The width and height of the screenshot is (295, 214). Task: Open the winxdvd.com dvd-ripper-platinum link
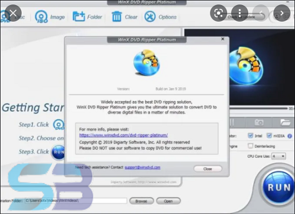click(124, 135)
